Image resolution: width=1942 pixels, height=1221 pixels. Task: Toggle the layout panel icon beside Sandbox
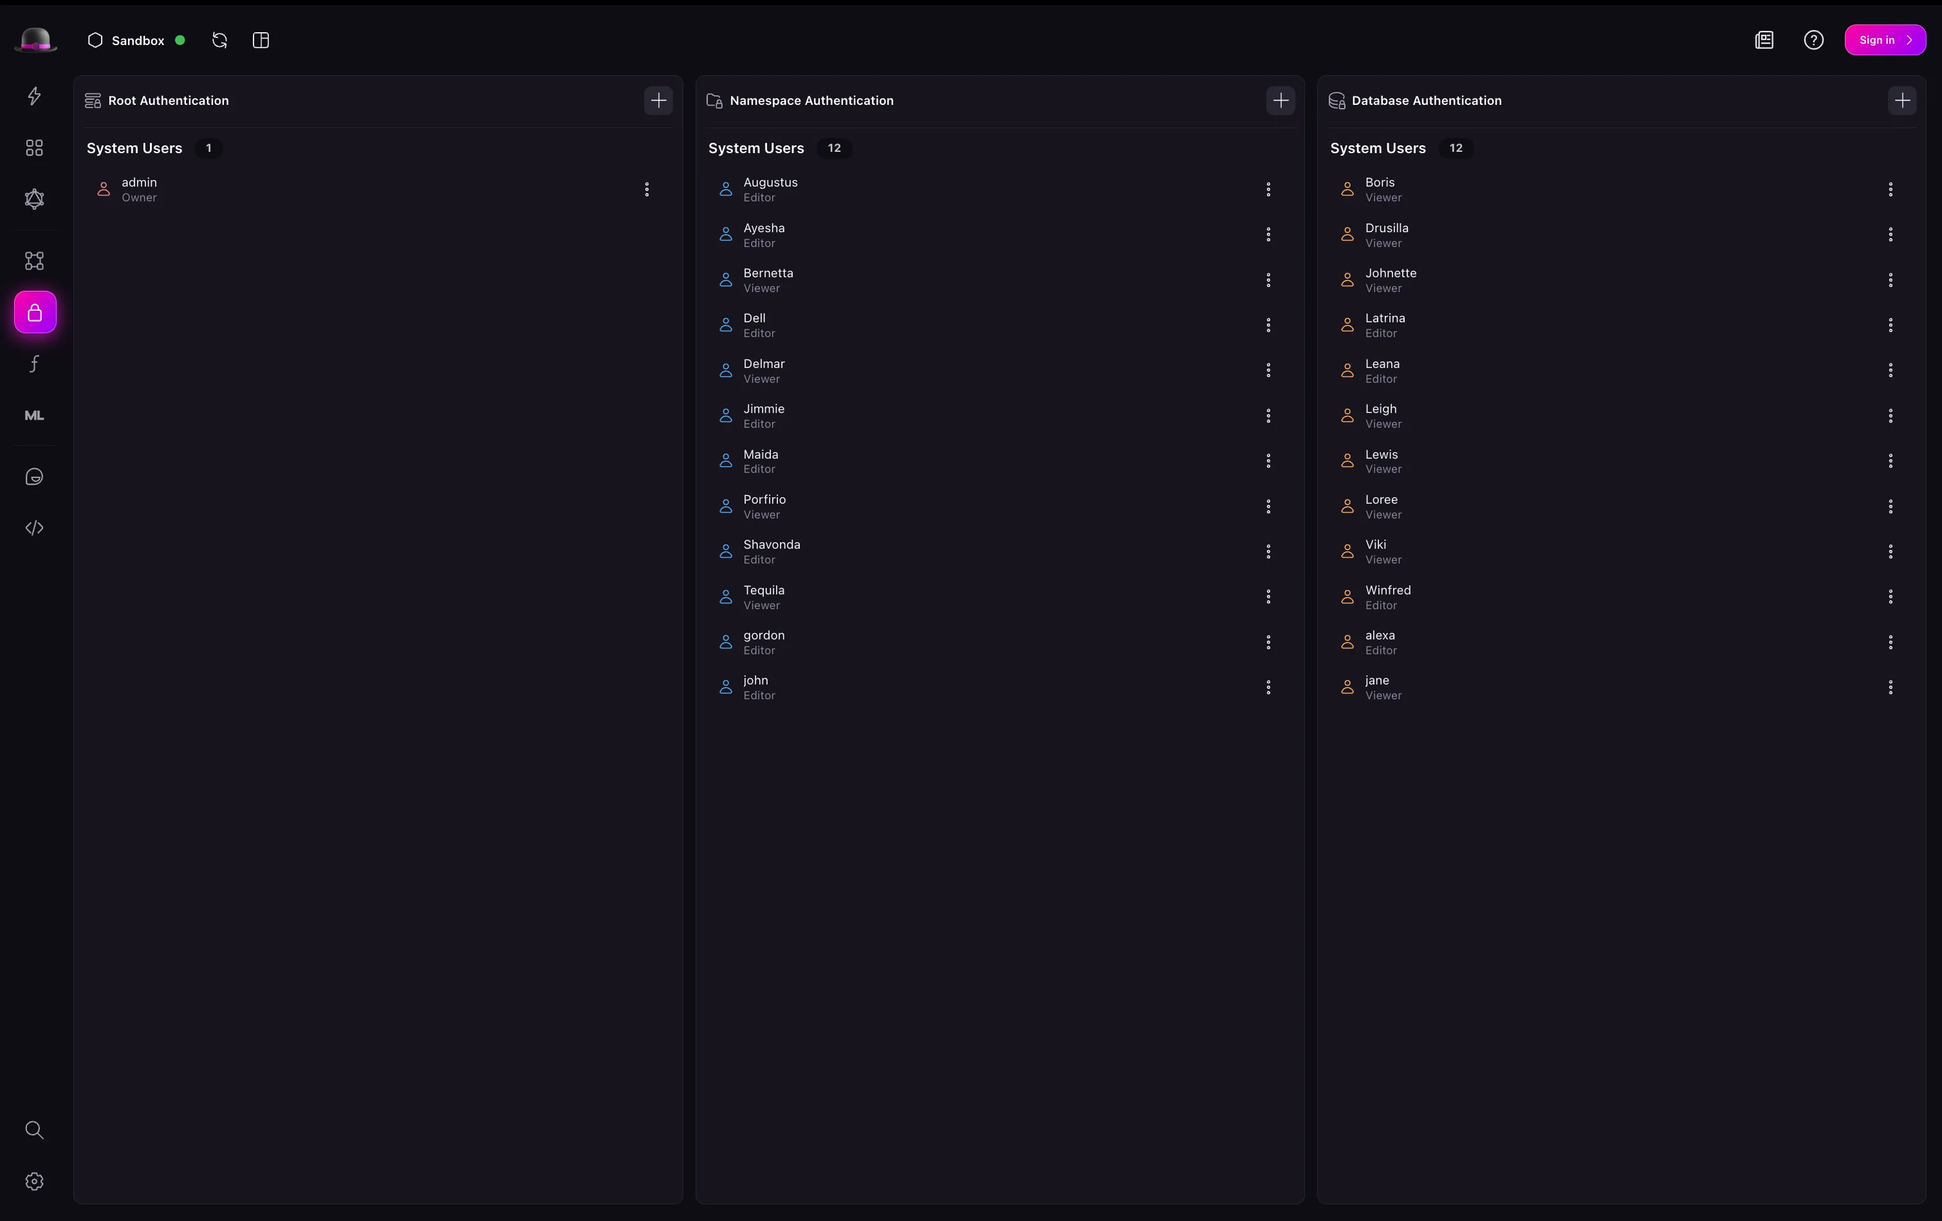coord(261,41)
